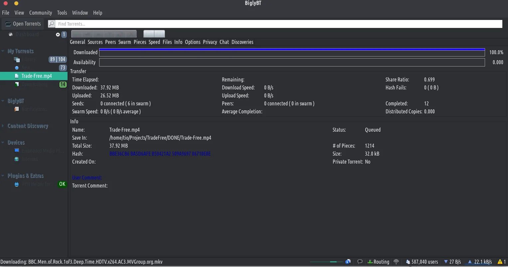Click the magnifier search icon
Viewport: 508px width, 267px height.
51,24
